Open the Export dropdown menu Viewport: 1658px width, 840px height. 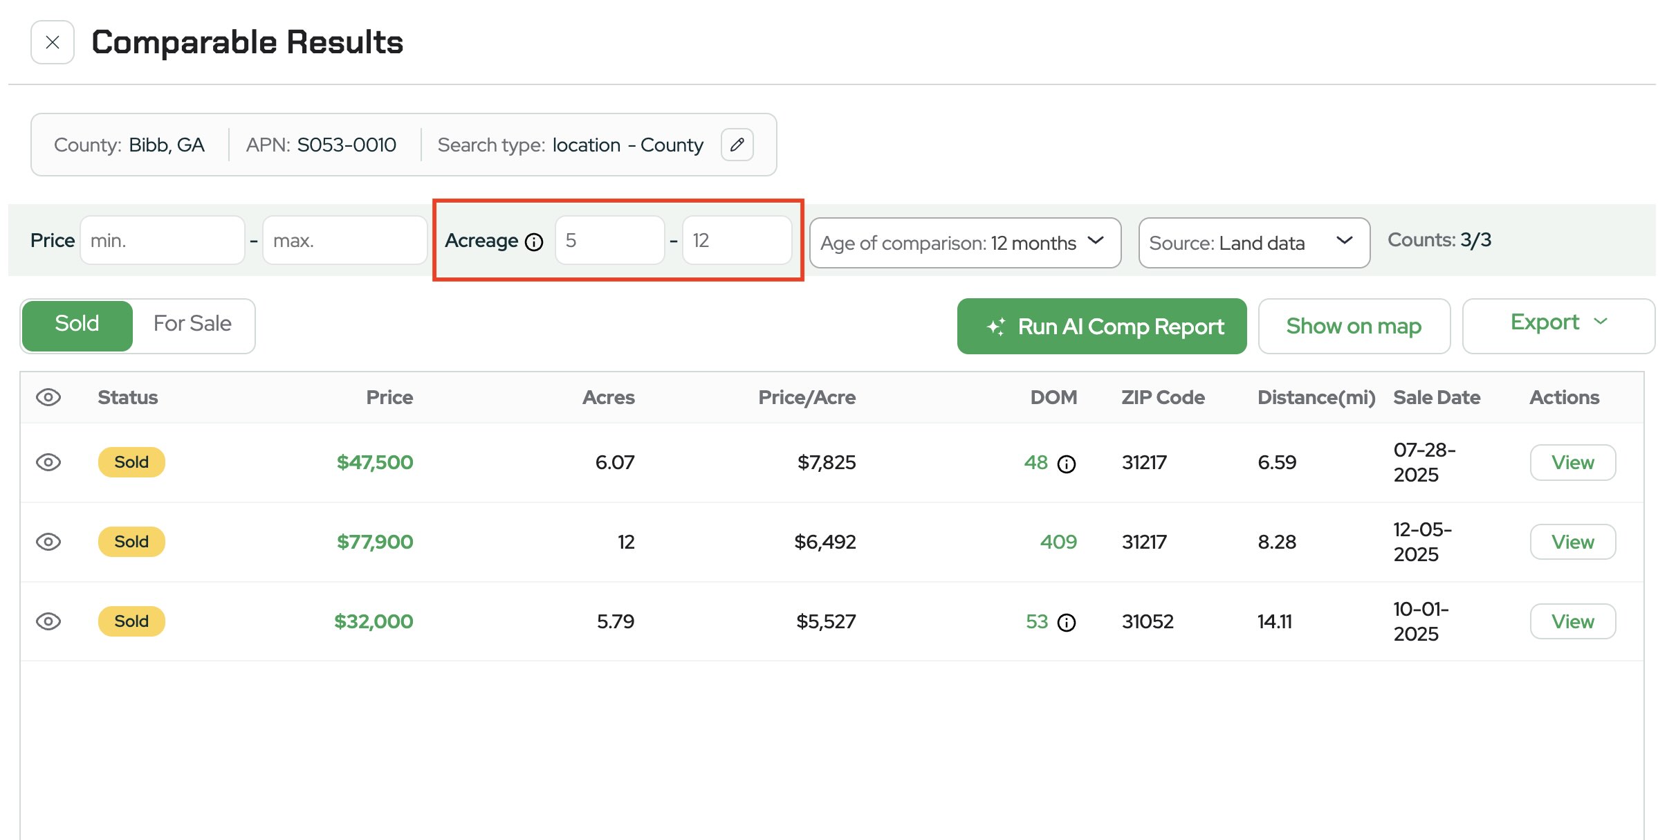1558,323
